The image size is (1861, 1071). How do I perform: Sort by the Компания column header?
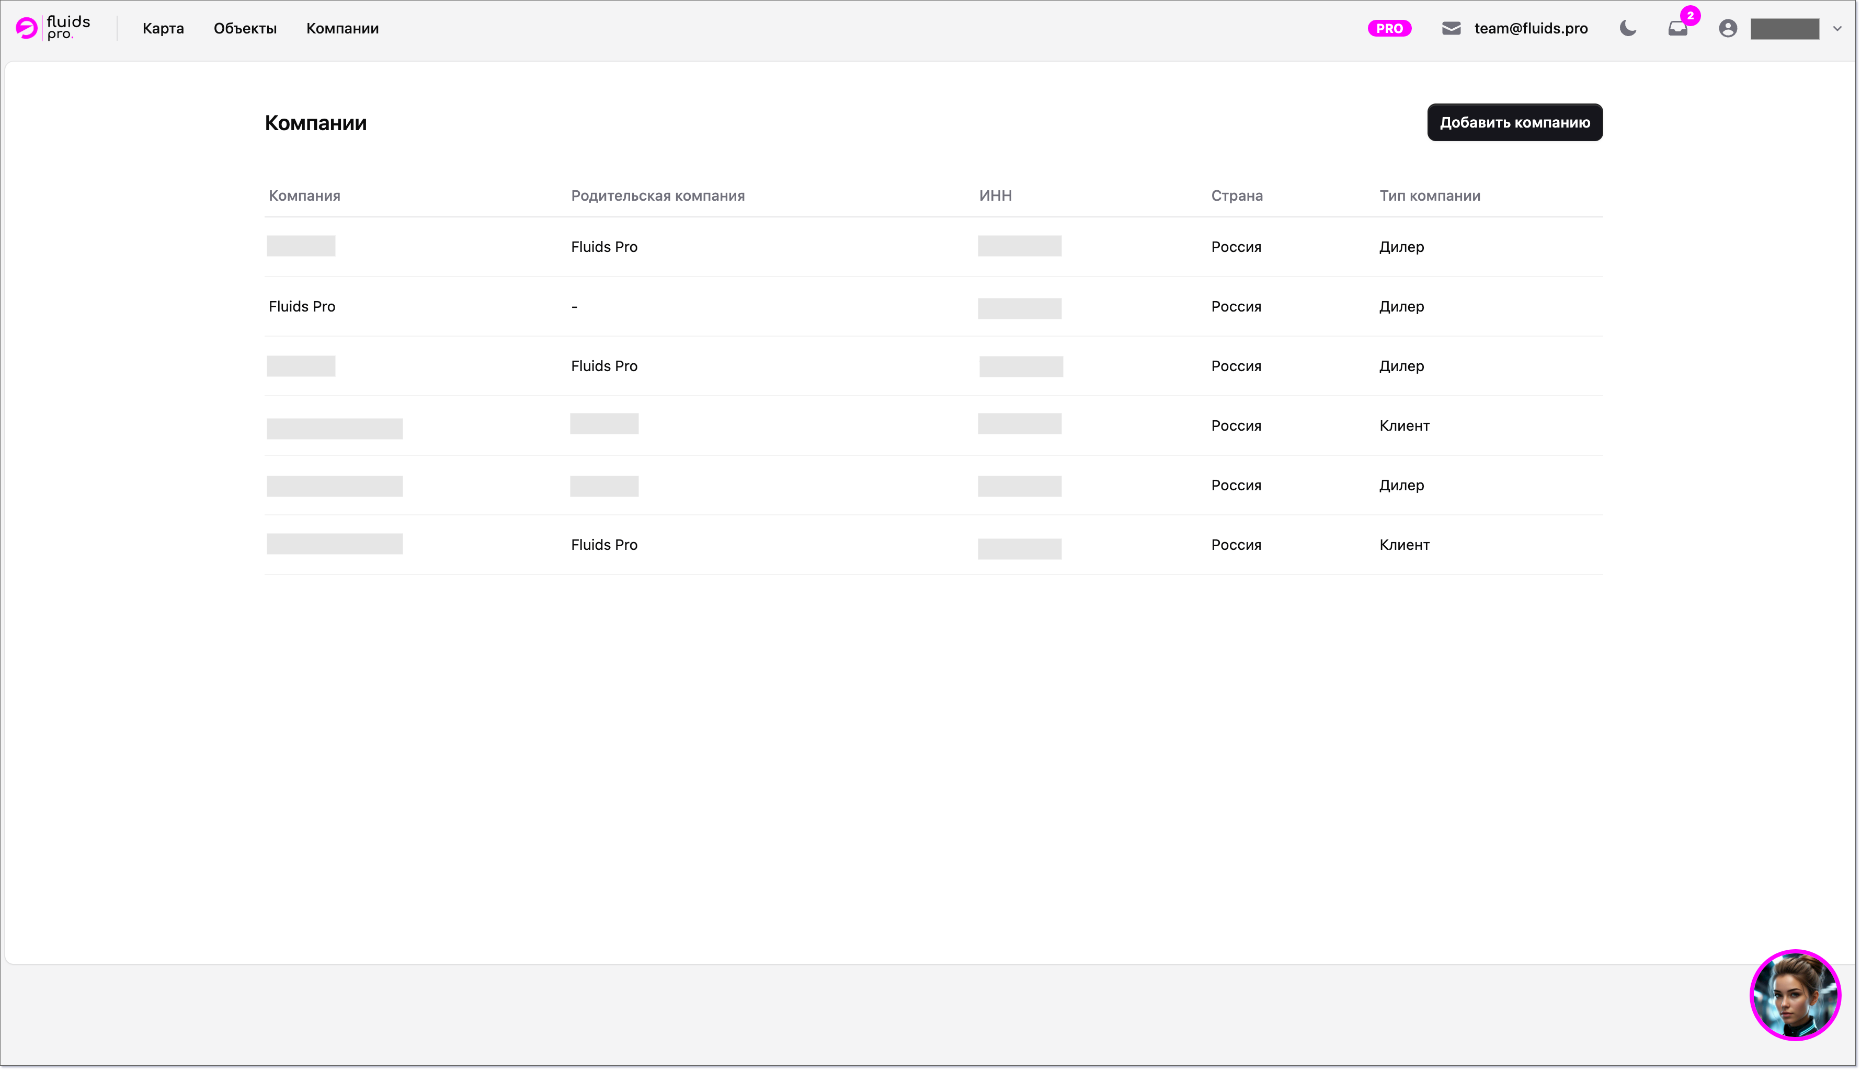(304, 195)
